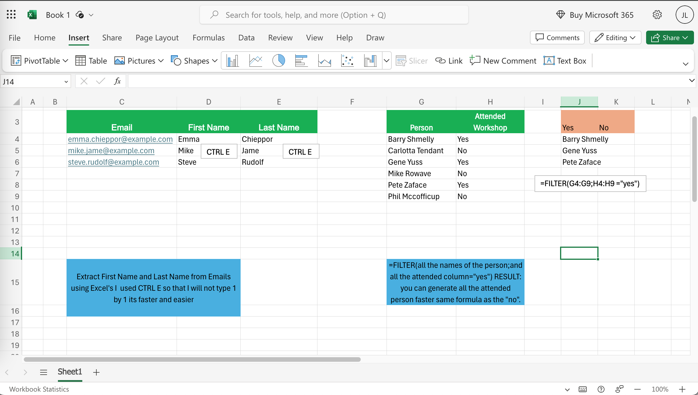Screen dimensions: 698x395
Task: Click the zoom in plus button
Action: (682, 389)
